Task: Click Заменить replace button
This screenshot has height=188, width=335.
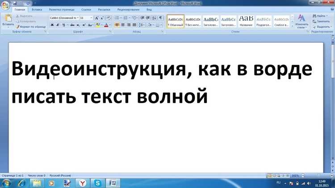Action: coord(321,21)
